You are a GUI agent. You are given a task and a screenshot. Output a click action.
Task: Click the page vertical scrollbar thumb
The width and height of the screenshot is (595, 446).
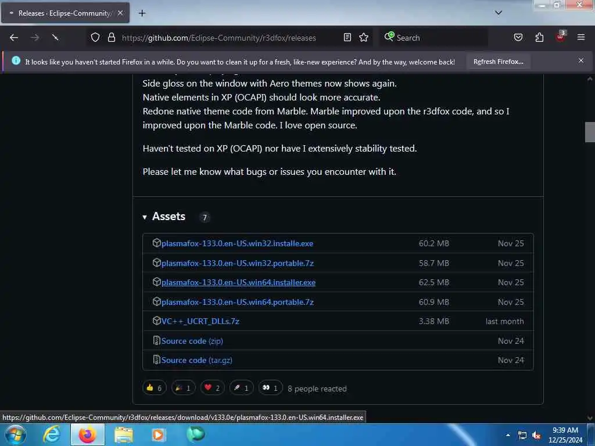(x=590, y=132)
